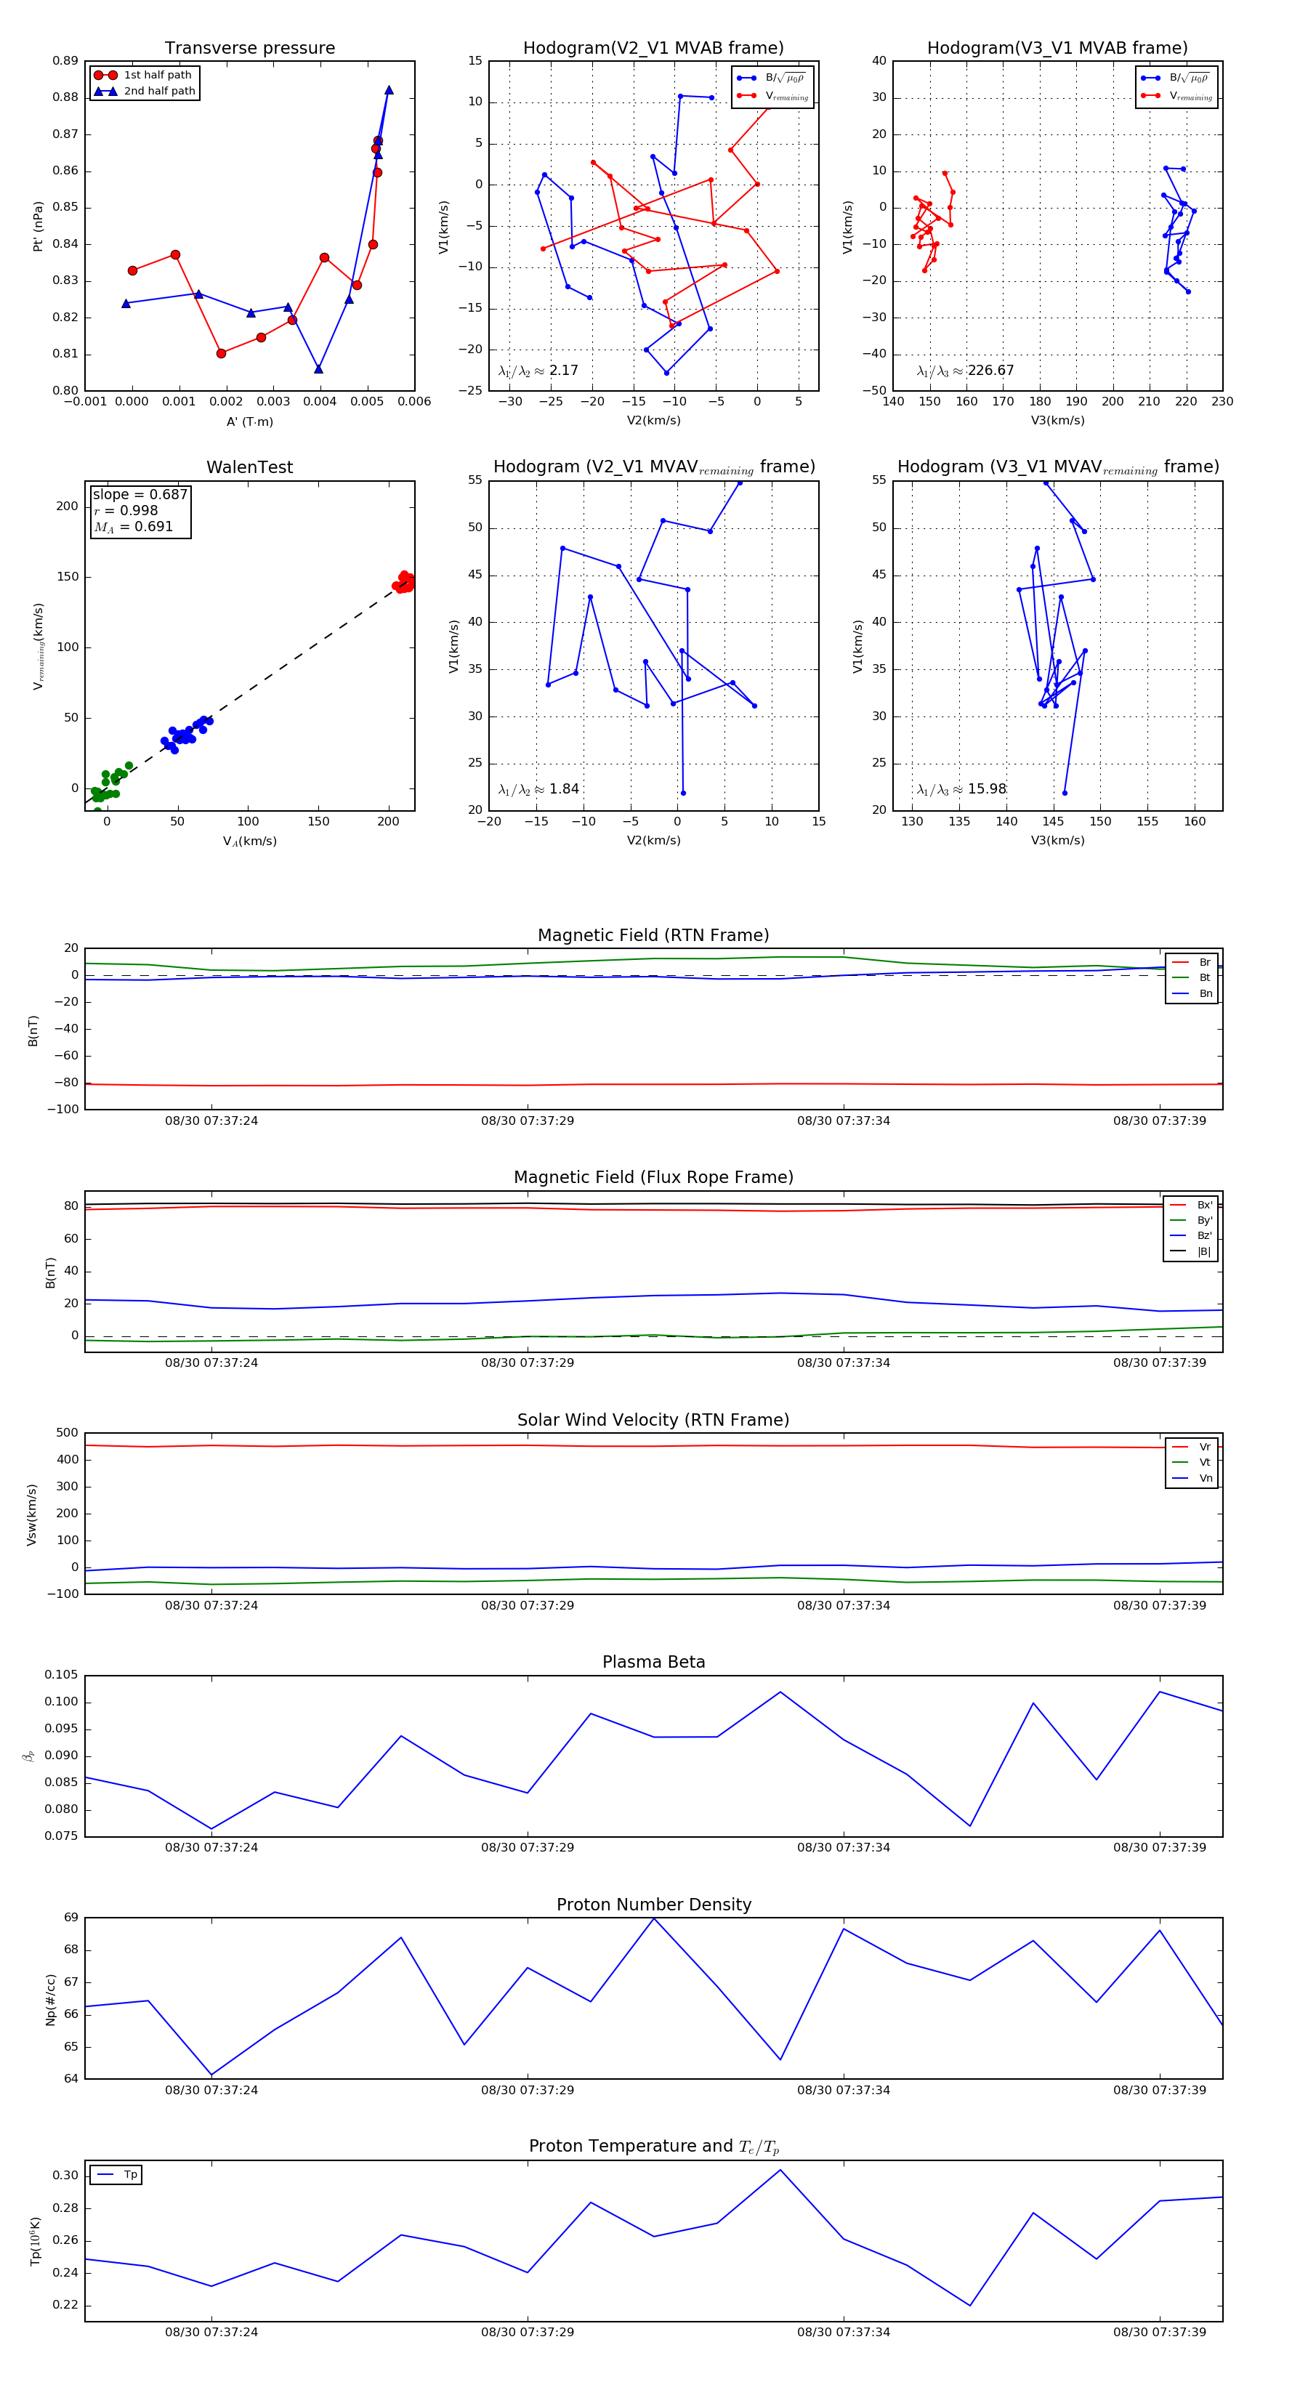1308x2398 pixels.
Task: Select the 'r = 0.998' annotation
Action: (x=126, y=510)
